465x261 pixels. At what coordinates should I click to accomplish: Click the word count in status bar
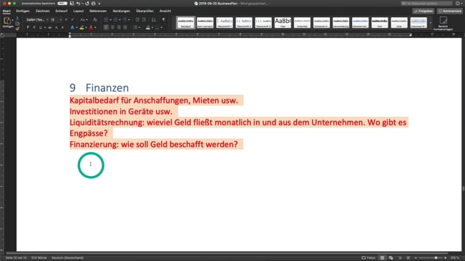tap(39, 257)
